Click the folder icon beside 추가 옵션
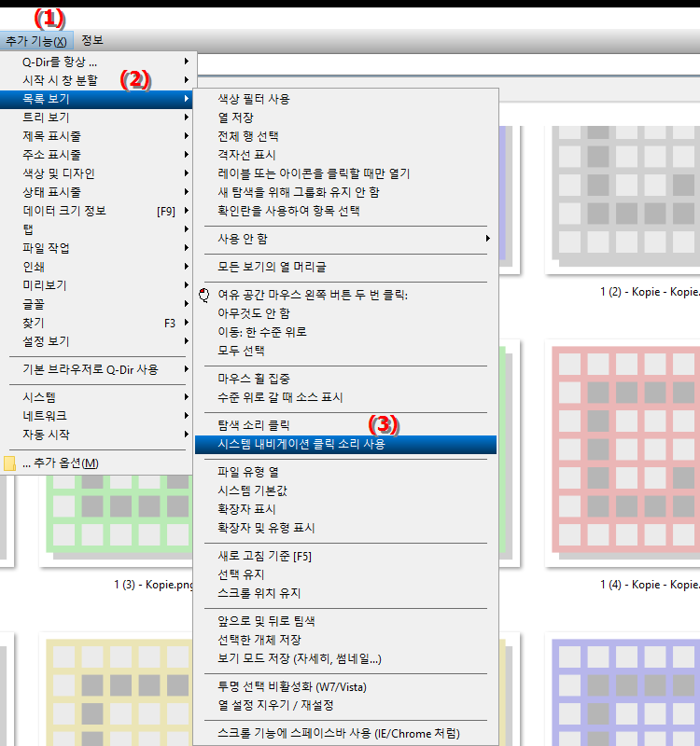Screen dimensions: 700x746 click(x=9, y=463)
